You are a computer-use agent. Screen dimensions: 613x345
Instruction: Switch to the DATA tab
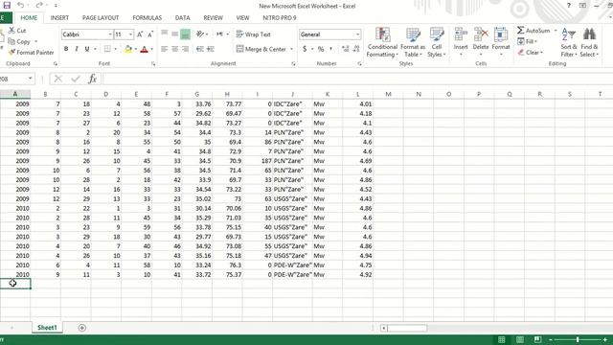point(183,18)
